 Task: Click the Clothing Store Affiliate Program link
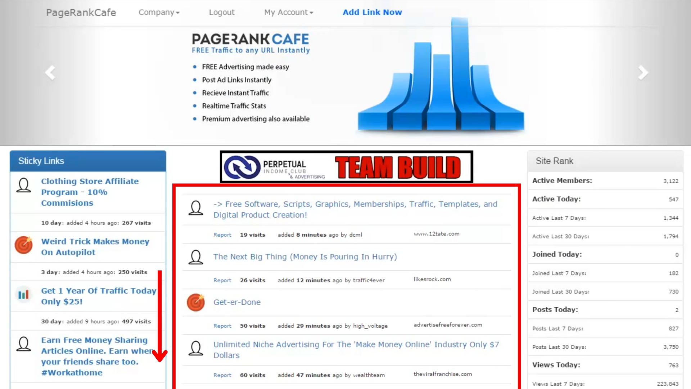[90, 192]
